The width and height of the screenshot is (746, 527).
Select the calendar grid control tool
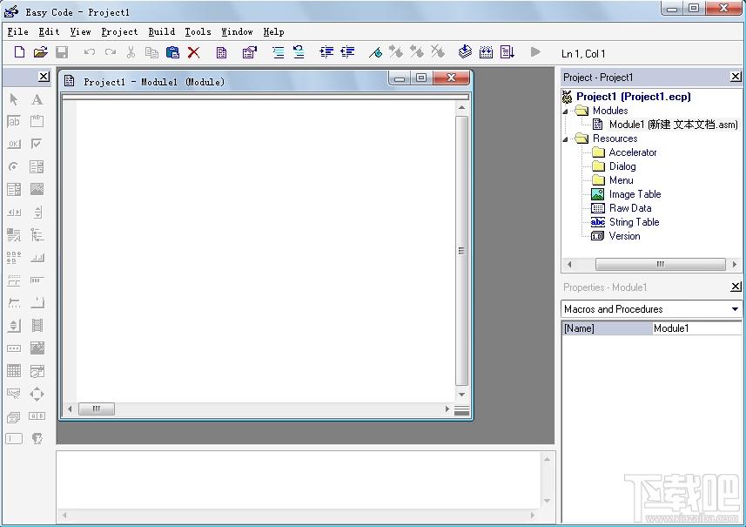pyautogui.click(x=14, y=370)
